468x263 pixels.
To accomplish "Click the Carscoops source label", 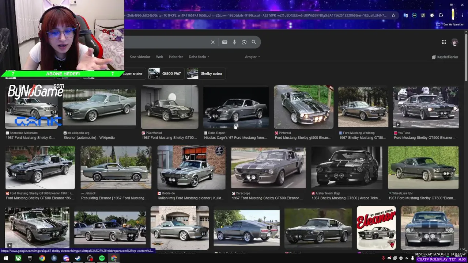I will (243, 193).
